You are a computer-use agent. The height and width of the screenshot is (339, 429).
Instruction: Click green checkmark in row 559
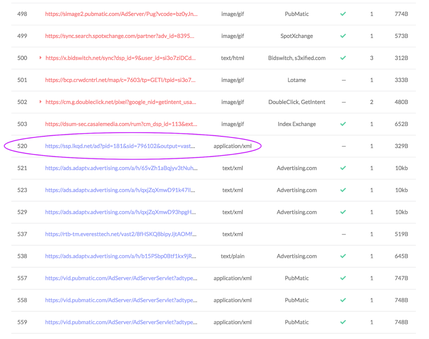tap(343, 322)
